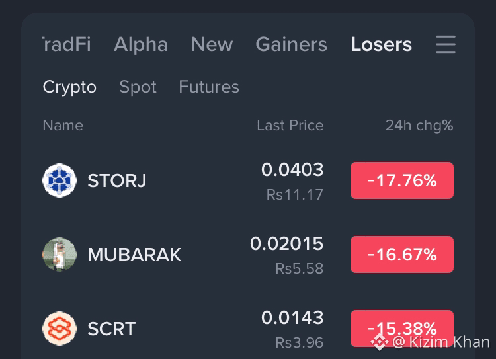496x359 pixels.
Task: Open the MUBARAK price 0.02015
Action: click(x=286, y=243)
